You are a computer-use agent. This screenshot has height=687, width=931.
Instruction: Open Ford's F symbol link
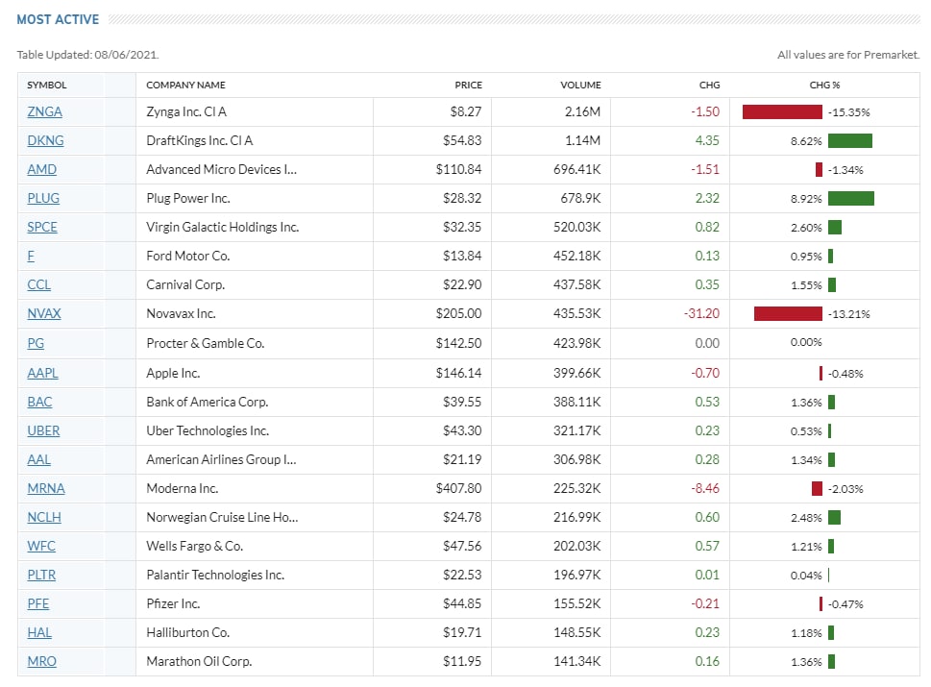coord(31,256)
